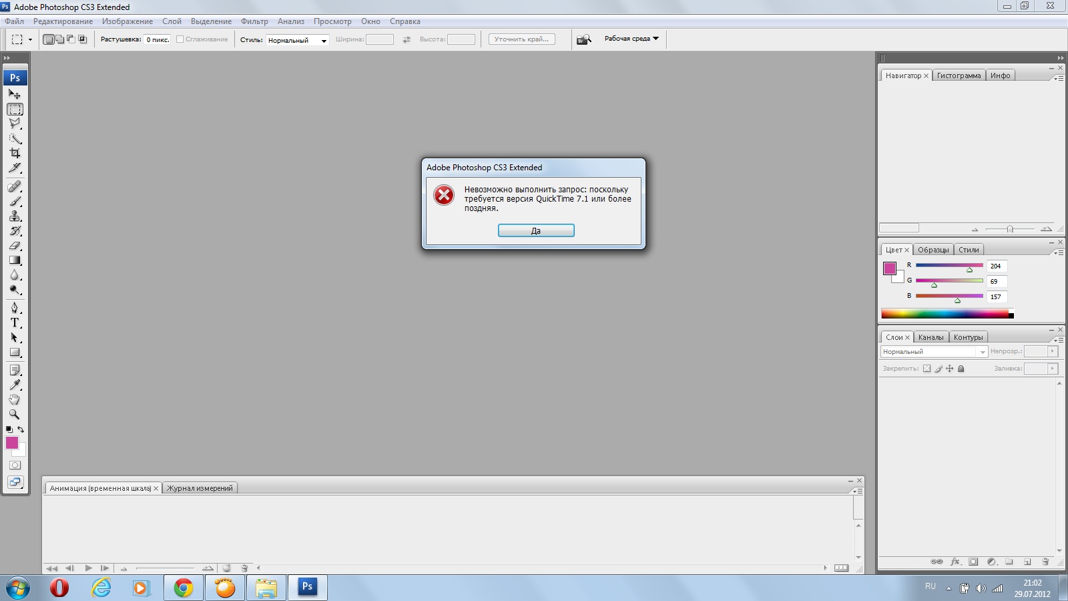Image resolution: width=1068 pixels, height=601 pixels.
Task: Click Да in the error dialog
Action: (536, 230)
